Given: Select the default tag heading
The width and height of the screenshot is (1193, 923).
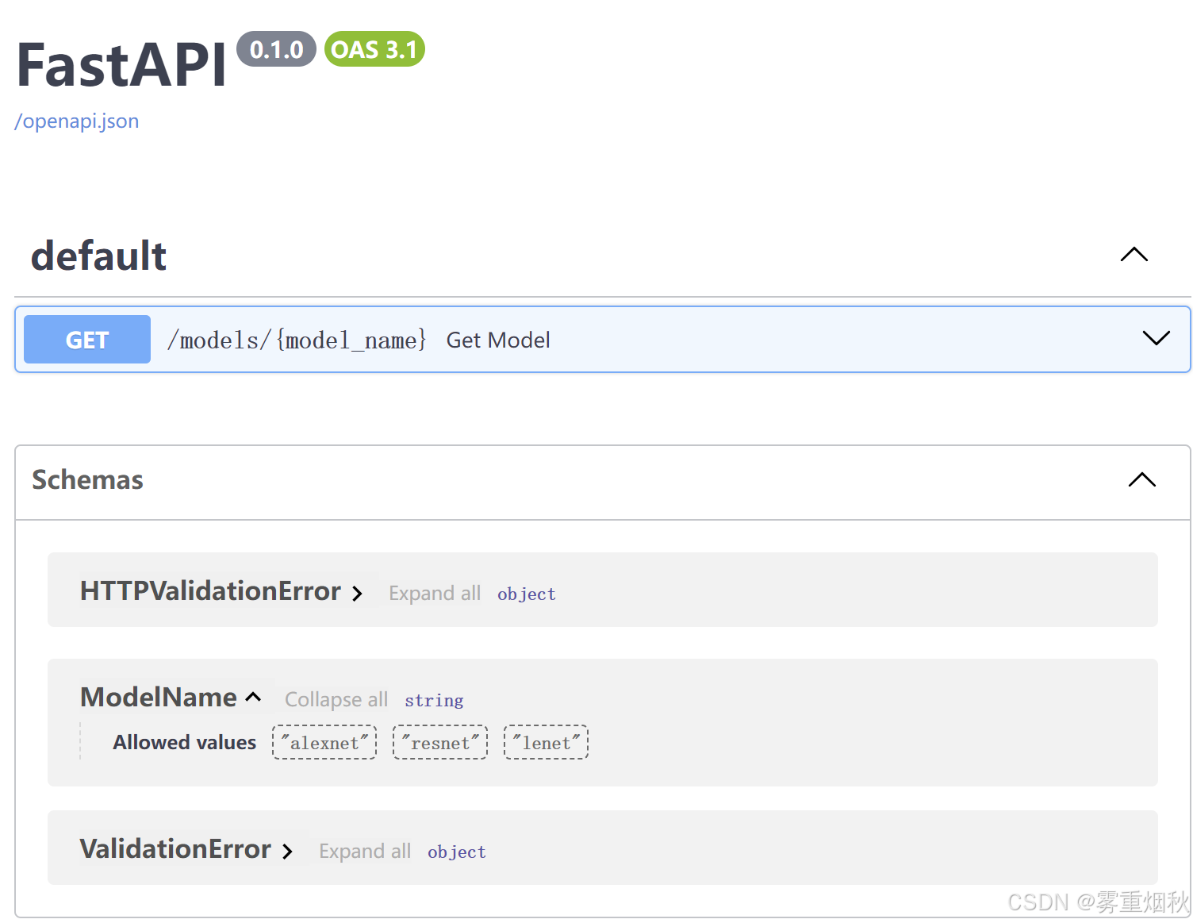Looking at the screenshot, I should click(98, 256).
